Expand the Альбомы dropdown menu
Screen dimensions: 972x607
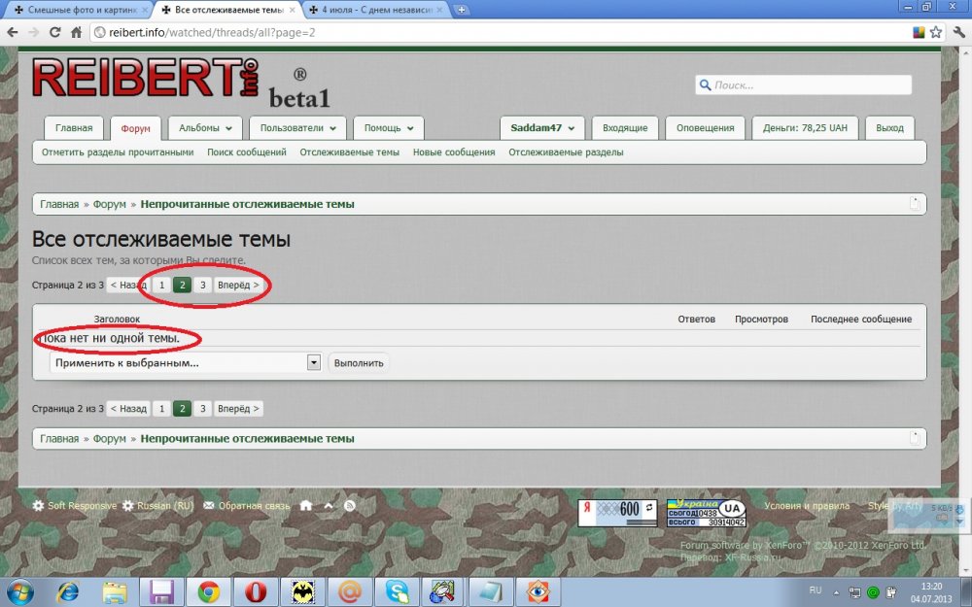point(205,128)
